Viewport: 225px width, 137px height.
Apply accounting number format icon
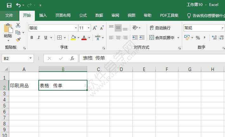(187, 38)
